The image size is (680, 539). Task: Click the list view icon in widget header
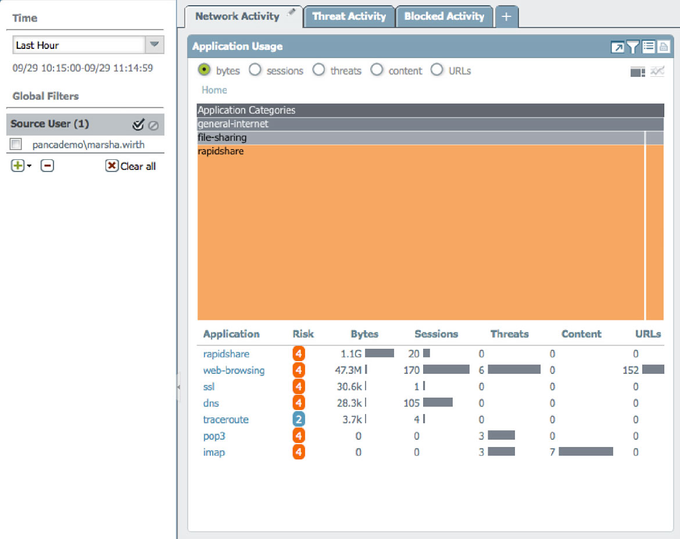[x=649, y=48]
